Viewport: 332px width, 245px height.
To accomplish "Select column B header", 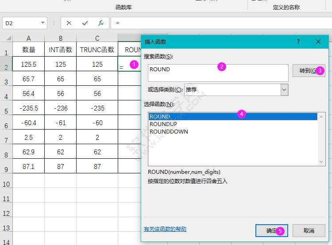I will [60, 38].
